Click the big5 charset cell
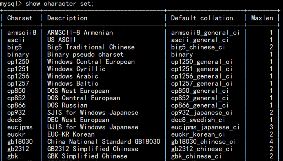This screenshot has height=161, width=283. tap(15, 47)
